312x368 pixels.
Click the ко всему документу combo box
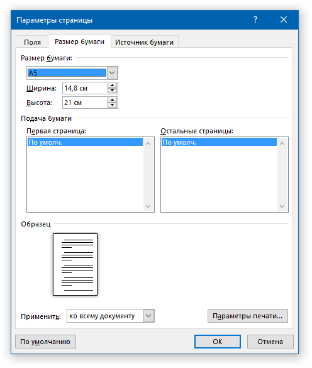click(110, 316)
